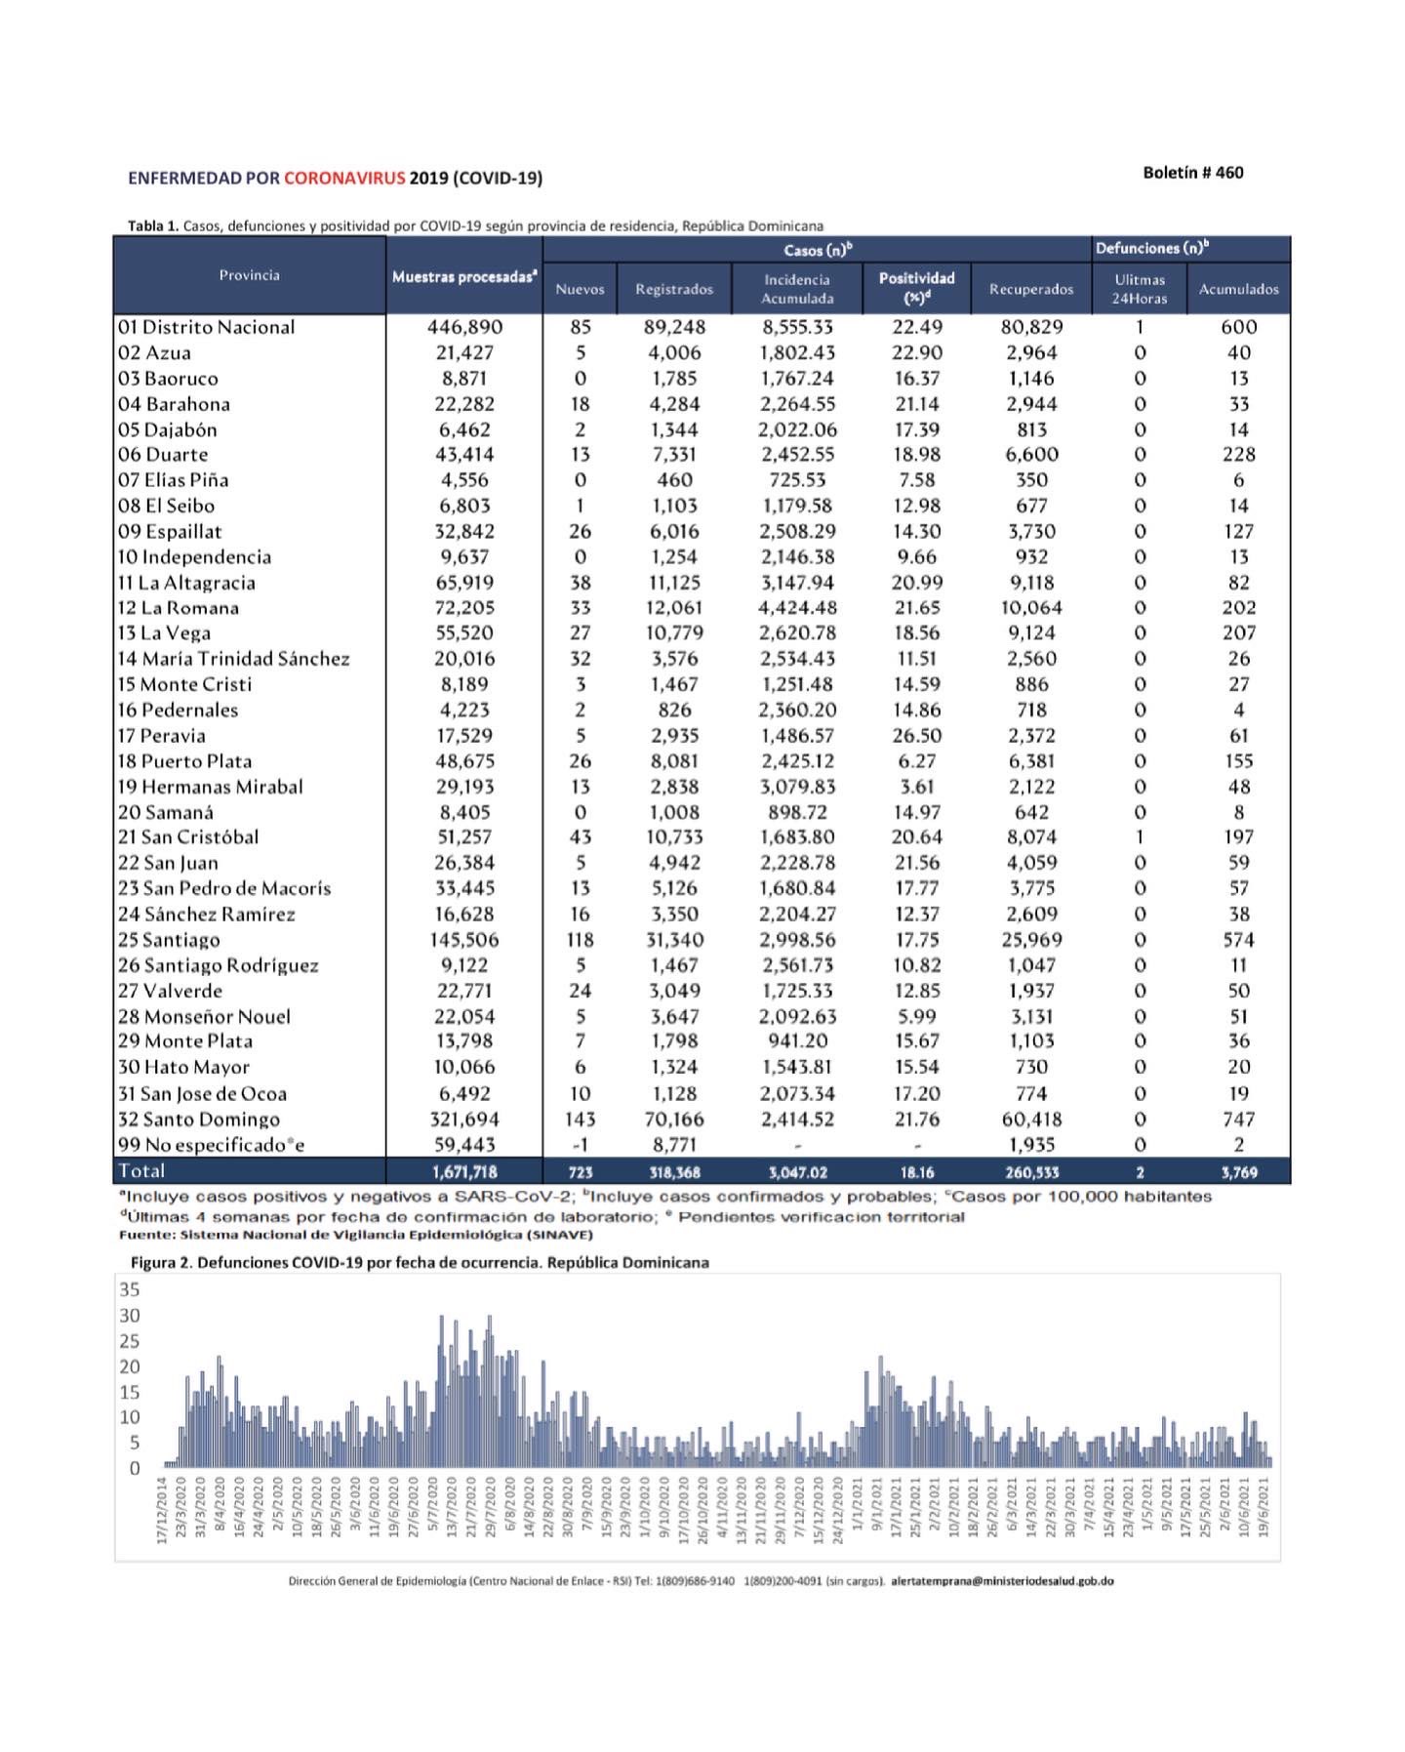Click total deaths value '3,769'
Viewport: 1405px width, 1752px height.
1238,1172
